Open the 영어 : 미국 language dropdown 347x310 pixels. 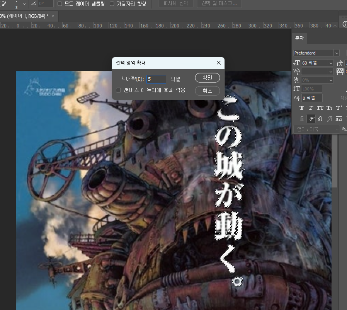316,129
